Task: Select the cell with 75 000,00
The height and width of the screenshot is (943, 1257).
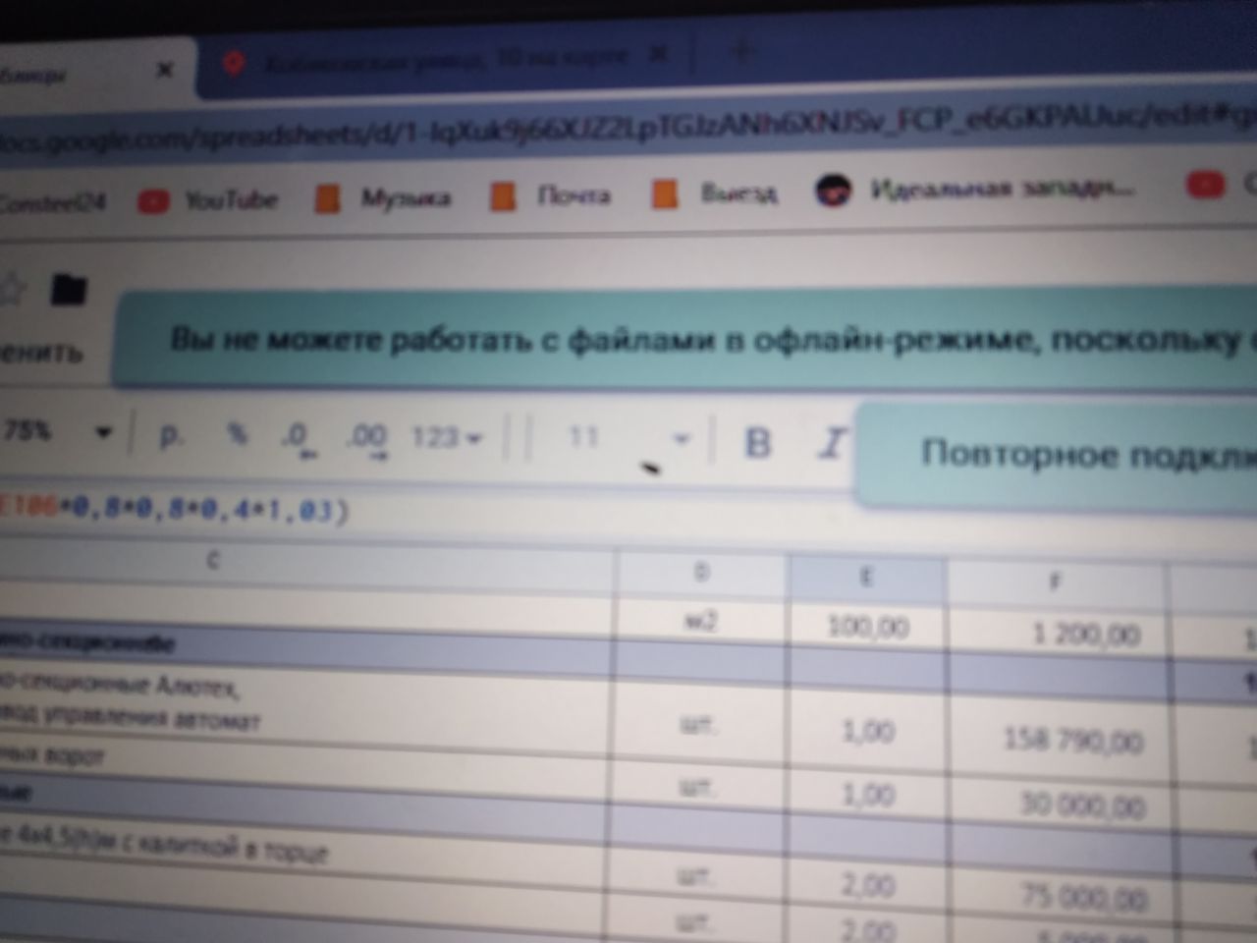Action: (x=1063, y=896)
